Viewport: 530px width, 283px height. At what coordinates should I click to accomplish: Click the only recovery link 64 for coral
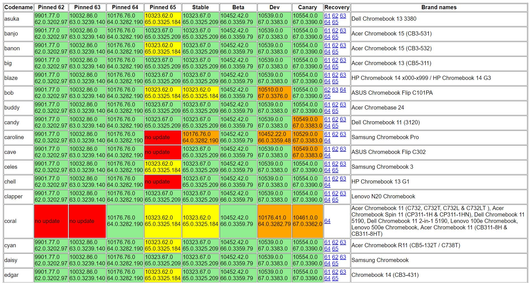(x=327, y=221)
